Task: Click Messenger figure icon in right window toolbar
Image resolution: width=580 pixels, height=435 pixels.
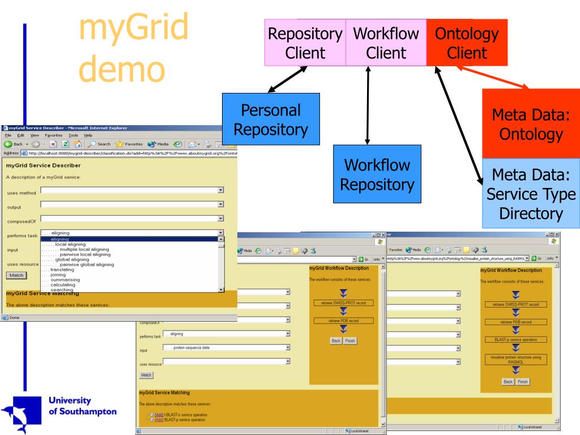Action: pyautogui.click(x=484, y=250)
